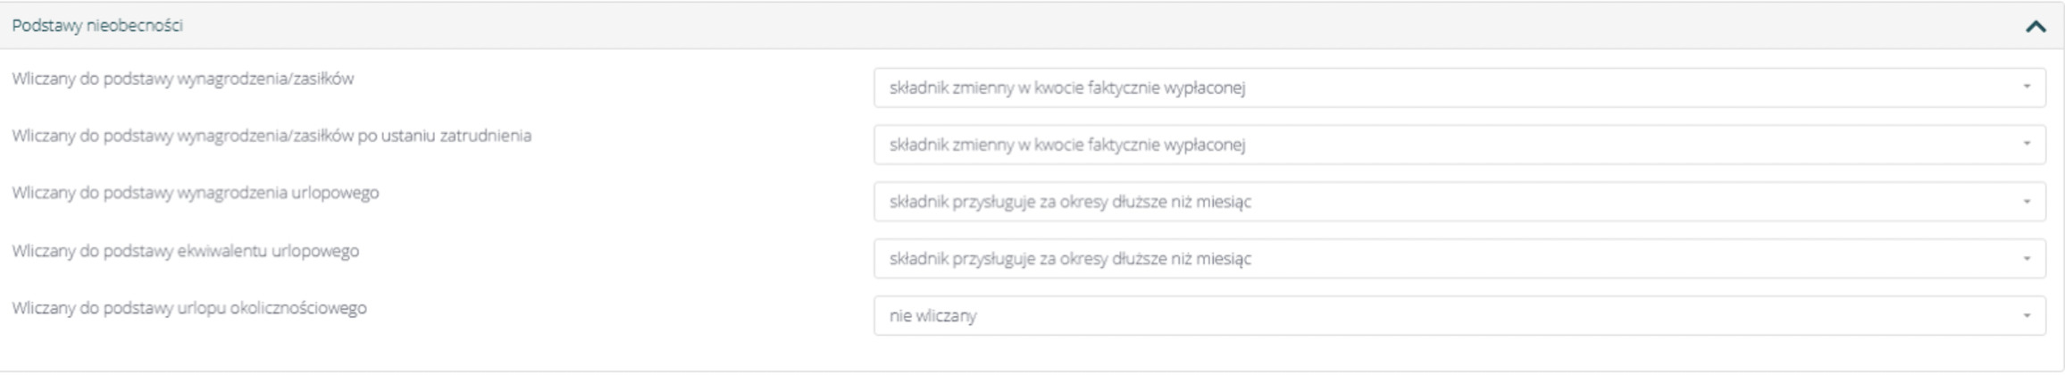Screen dimensions: 2065x375
Task: Open dropdown for zasiłków po ustaniu zatrudnienia
Action: (1458, 145)
